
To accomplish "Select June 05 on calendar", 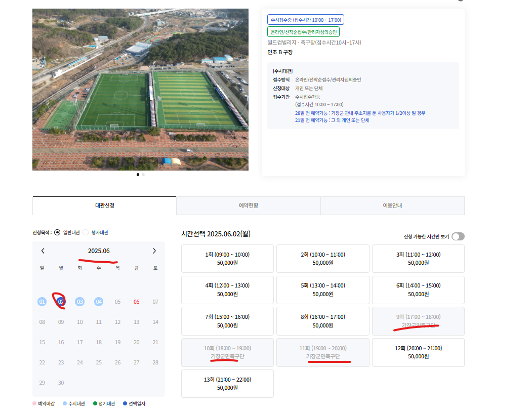I will pyautogui.click(x=118, y=302).
